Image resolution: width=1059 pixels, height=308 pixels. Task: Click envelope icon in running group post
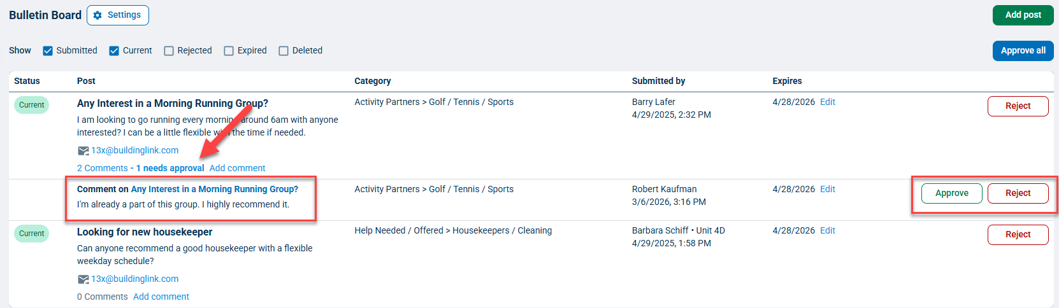pyautogui.click(x=83, y=151)
